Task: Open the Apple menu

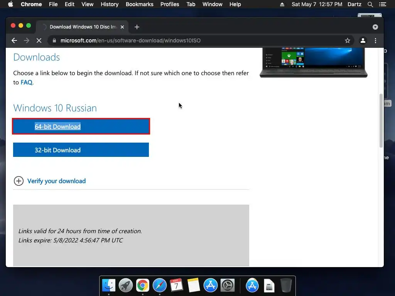Action: (10, 4)
